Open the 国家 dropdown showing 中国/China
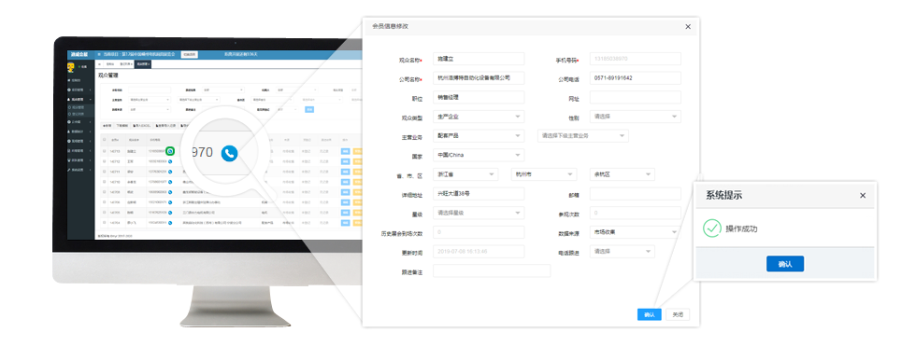This screenshot has height=346, width=916. 479,155
